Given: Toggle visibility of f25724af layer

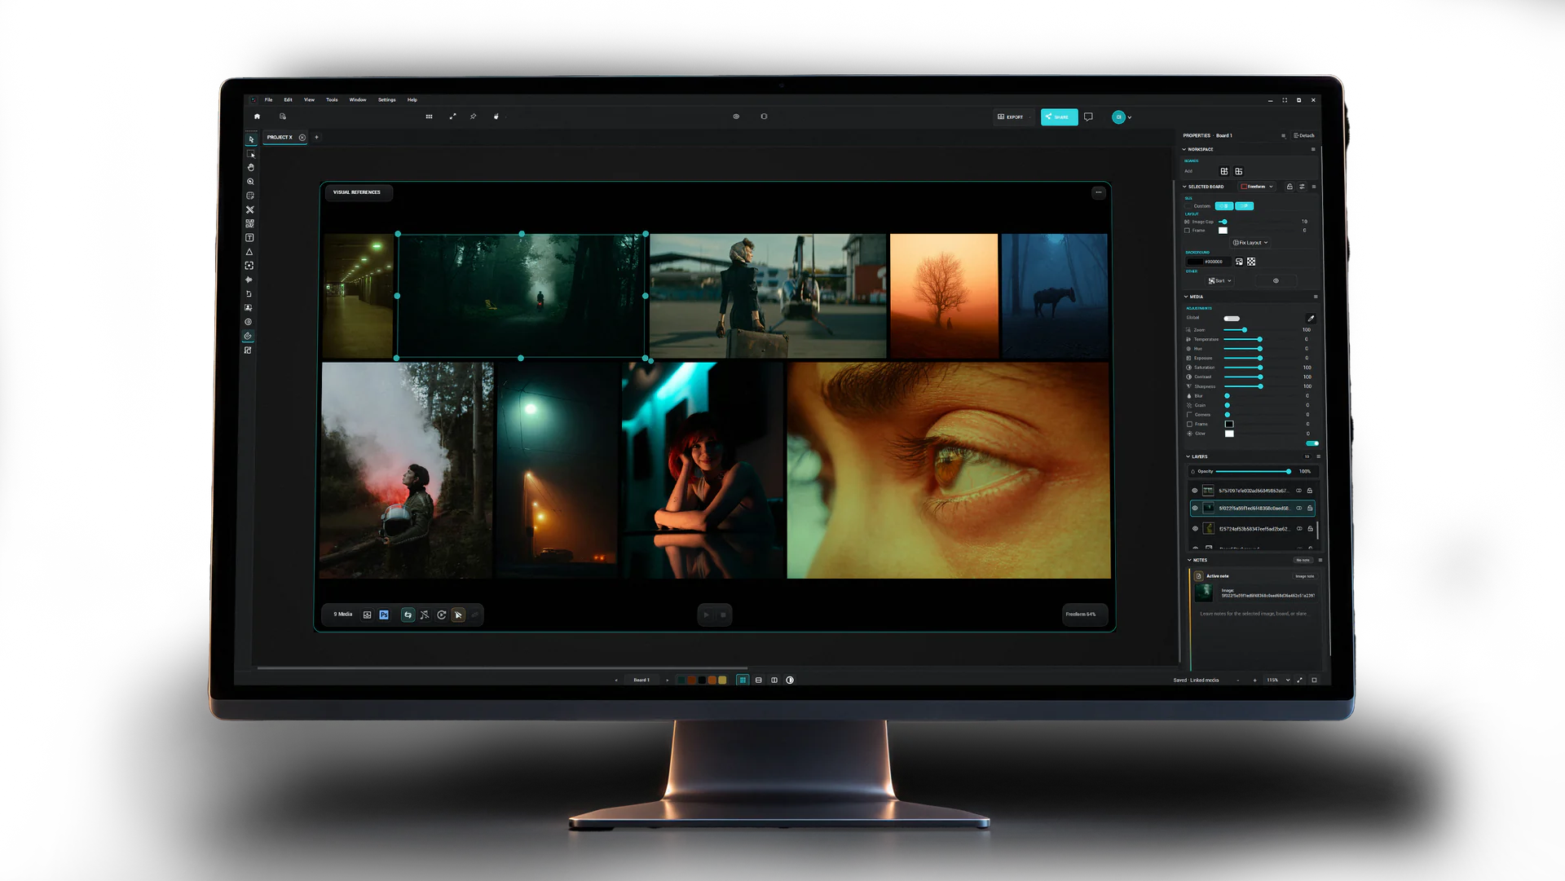Looking at the screenshot, I should [1195, 528].
